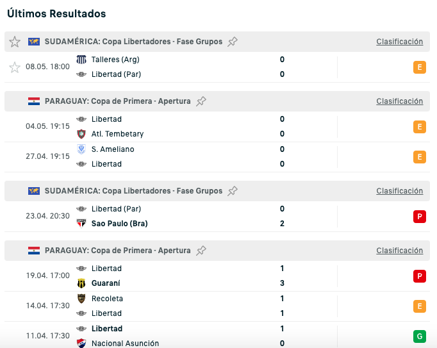Click the Talleres (Arg) team crest

[81, 60]
